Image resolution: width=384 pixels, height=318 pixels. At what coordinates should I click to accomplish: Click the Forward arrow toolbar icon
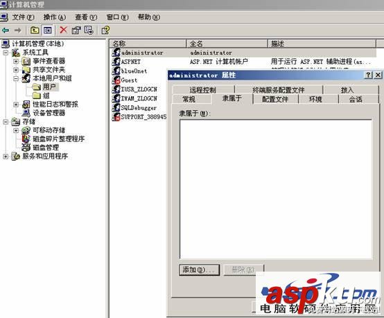[x=17, y=30]
